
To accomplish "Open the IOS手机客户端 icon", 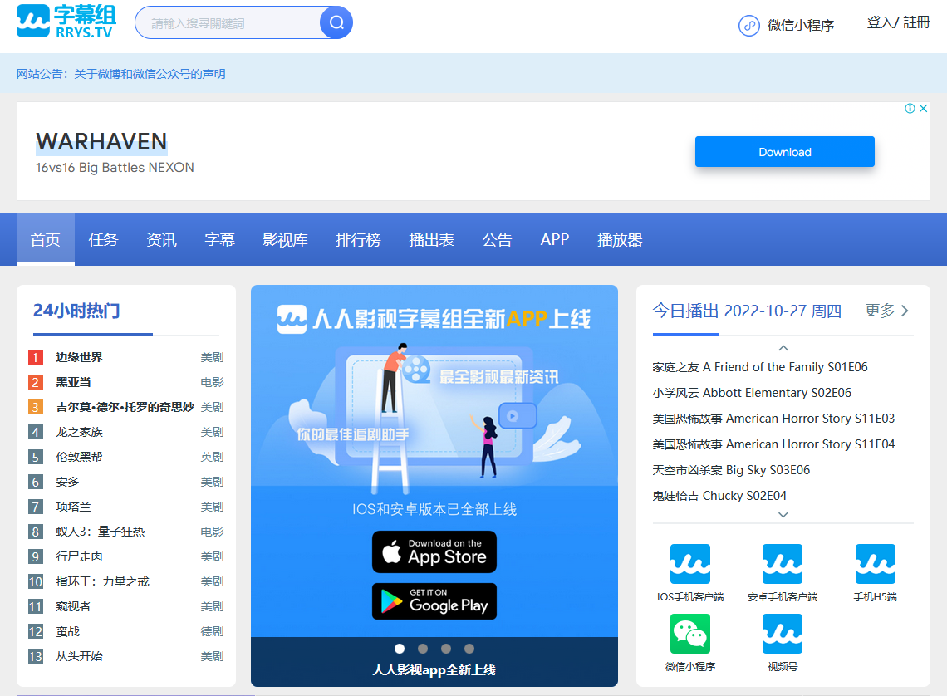I will click(x=690, y=565).
